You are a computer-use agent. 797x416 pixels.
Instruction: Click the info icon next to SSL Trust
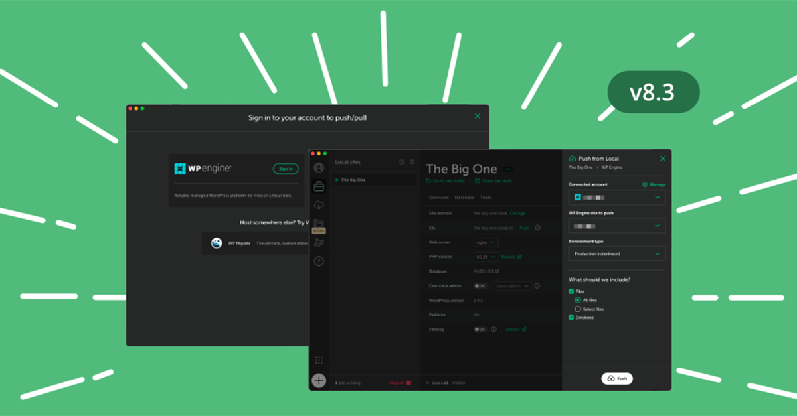[537, 228]
